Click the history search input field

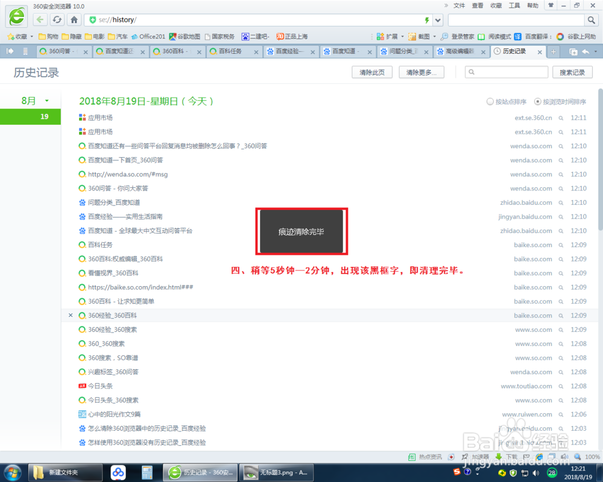click(506, 72)
